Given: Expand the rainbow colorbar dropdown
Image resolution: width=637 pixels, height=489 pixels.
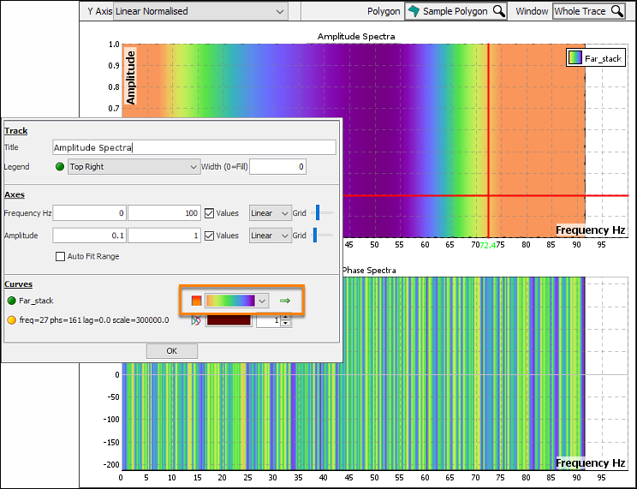Looking at the screenshot, I should coord(262,301).
